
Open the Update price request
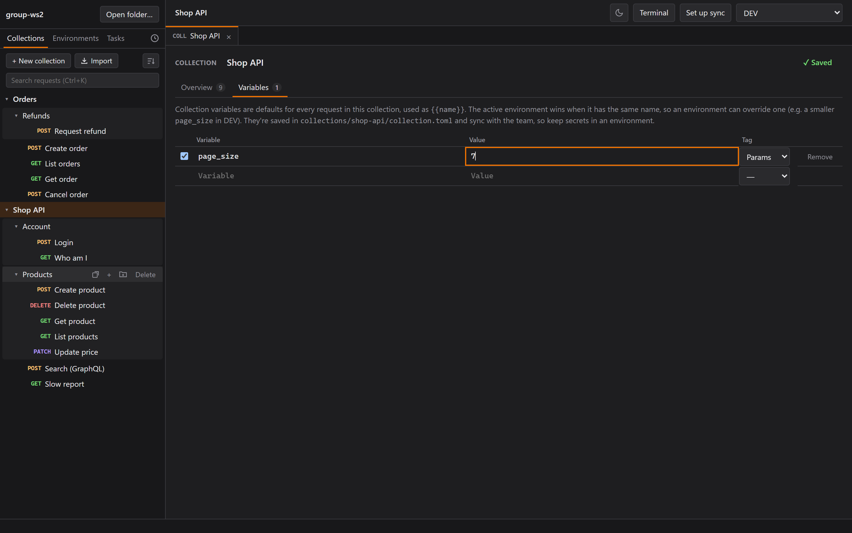[83, 352]
